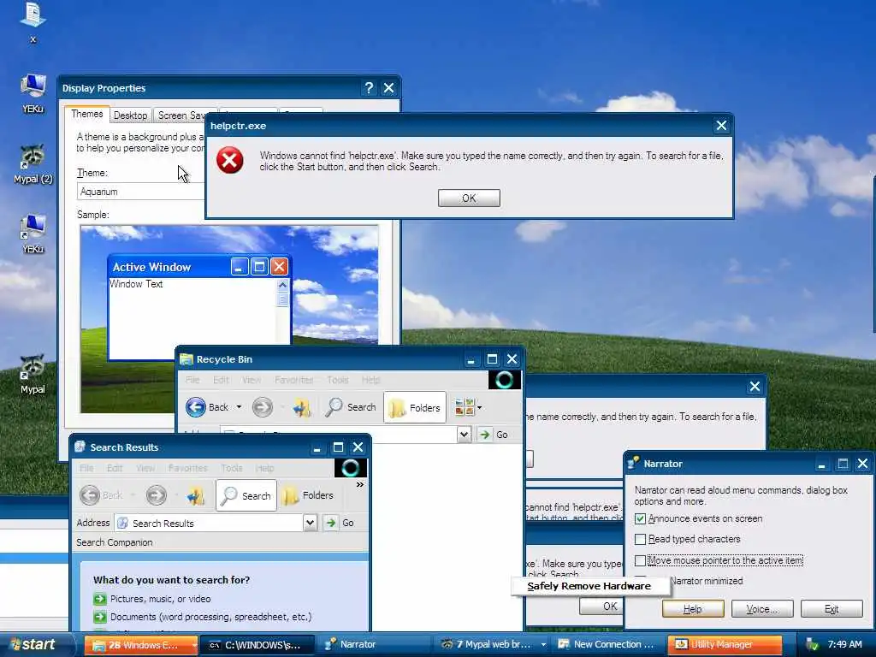Open Windows Explorer group on taskbar
The height and width of the screenshot is (657, 876).
click(141, 645)
